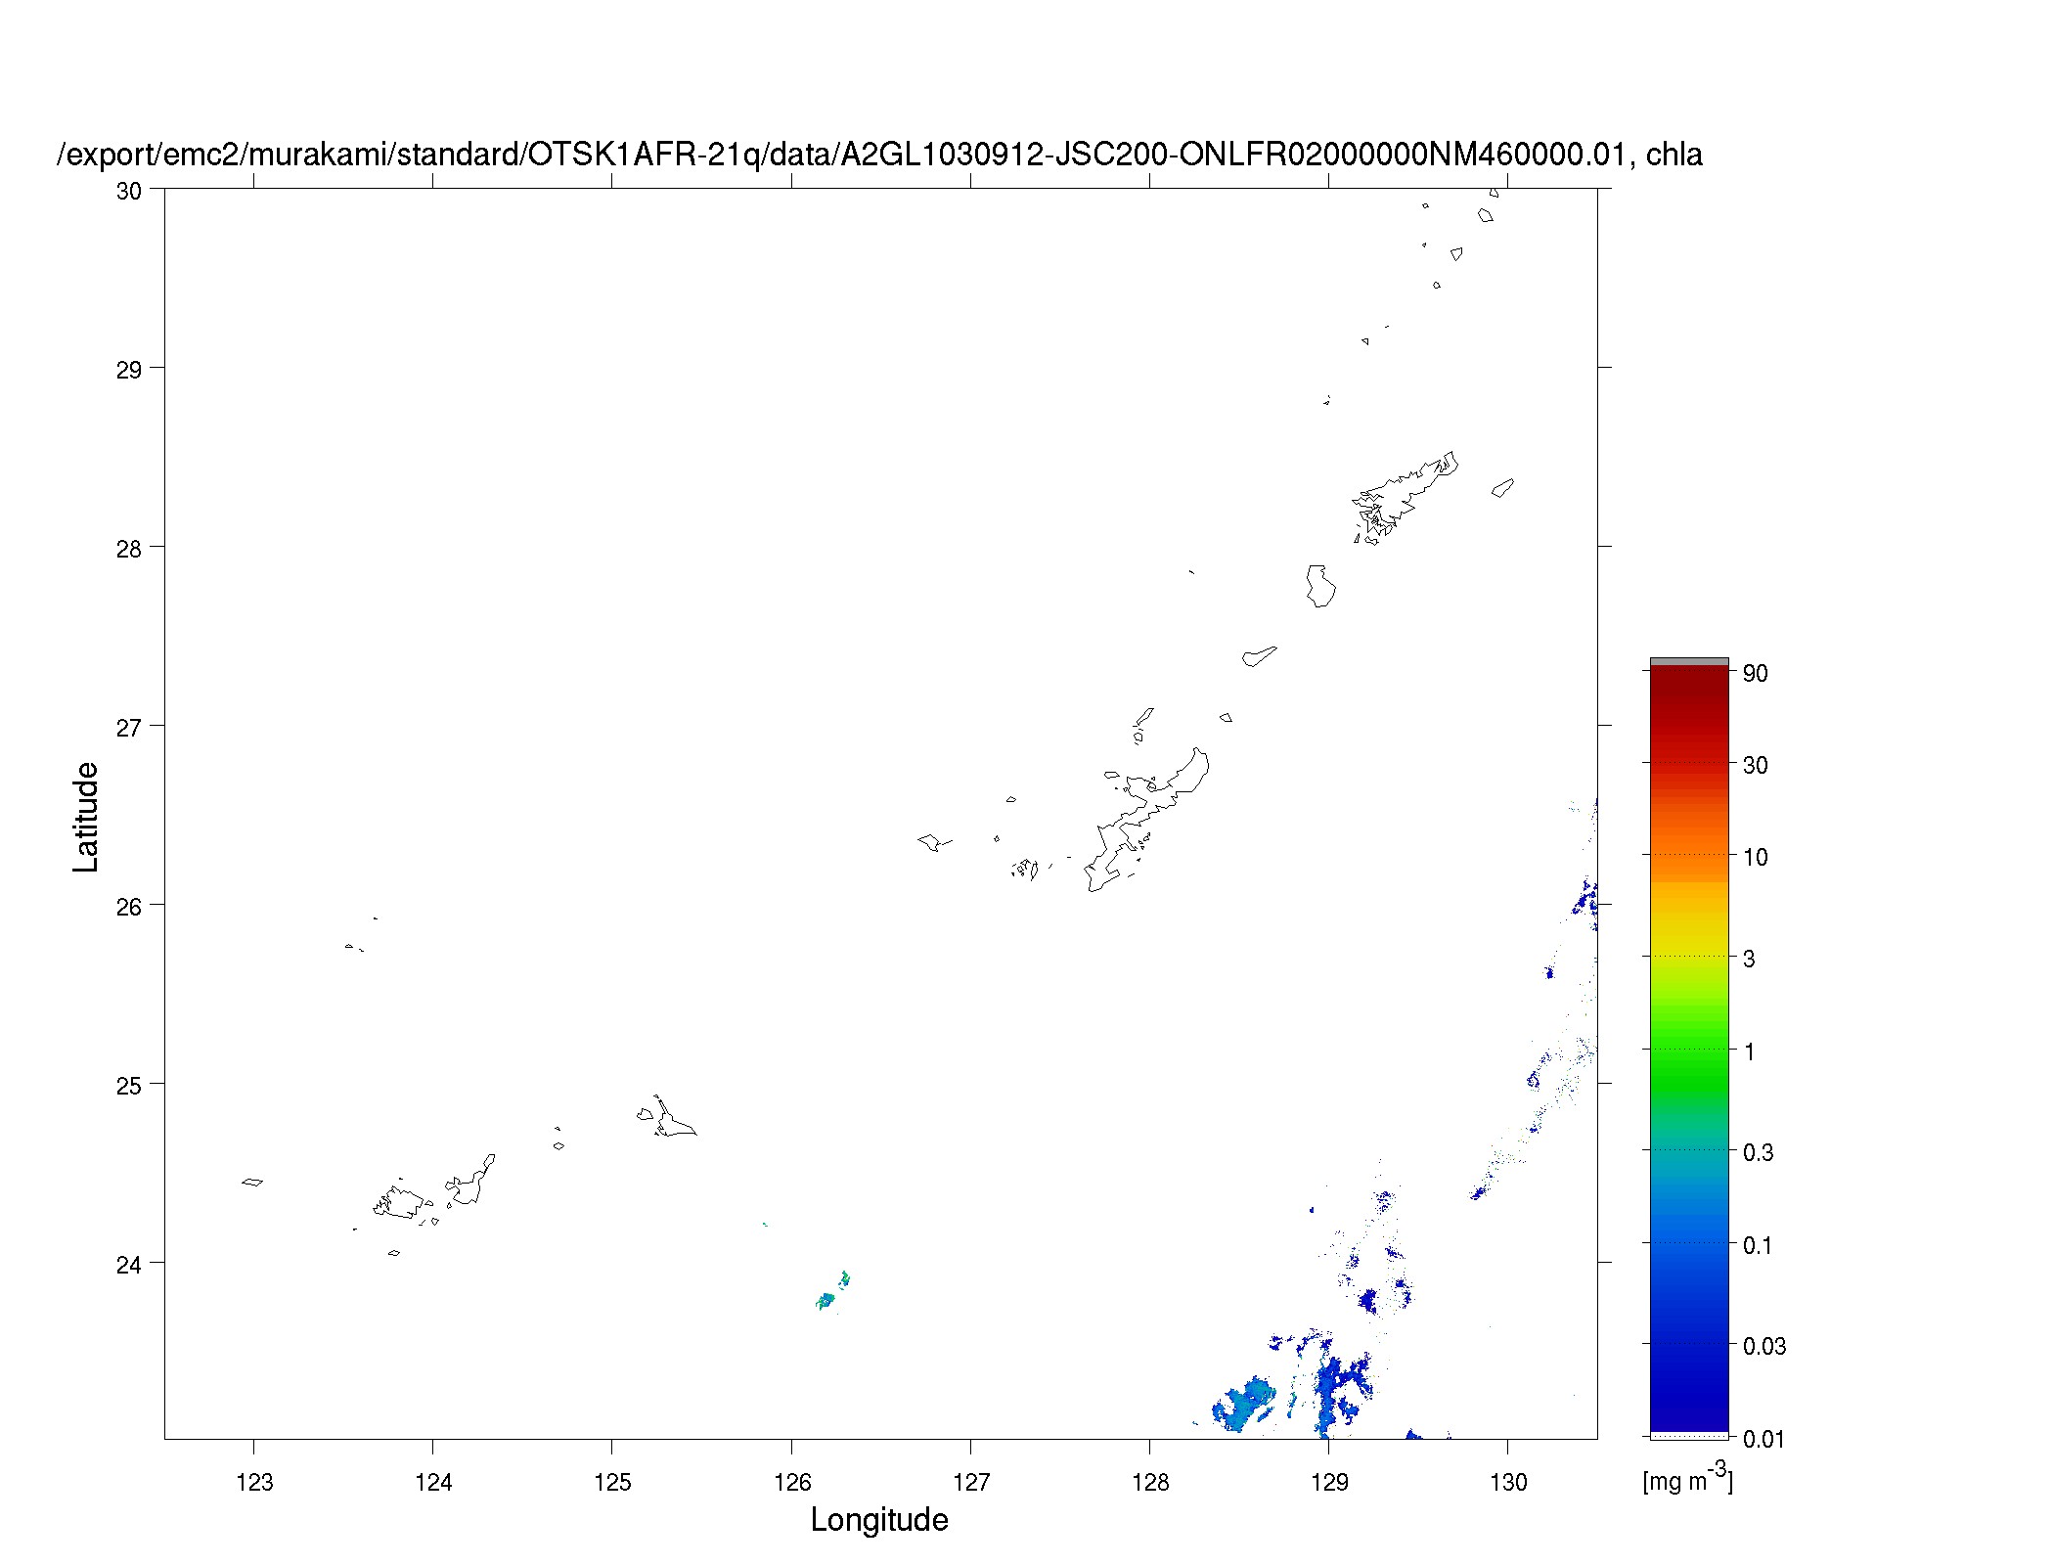
Task: Click longitude tick label 127
Action: (970, 1483)
